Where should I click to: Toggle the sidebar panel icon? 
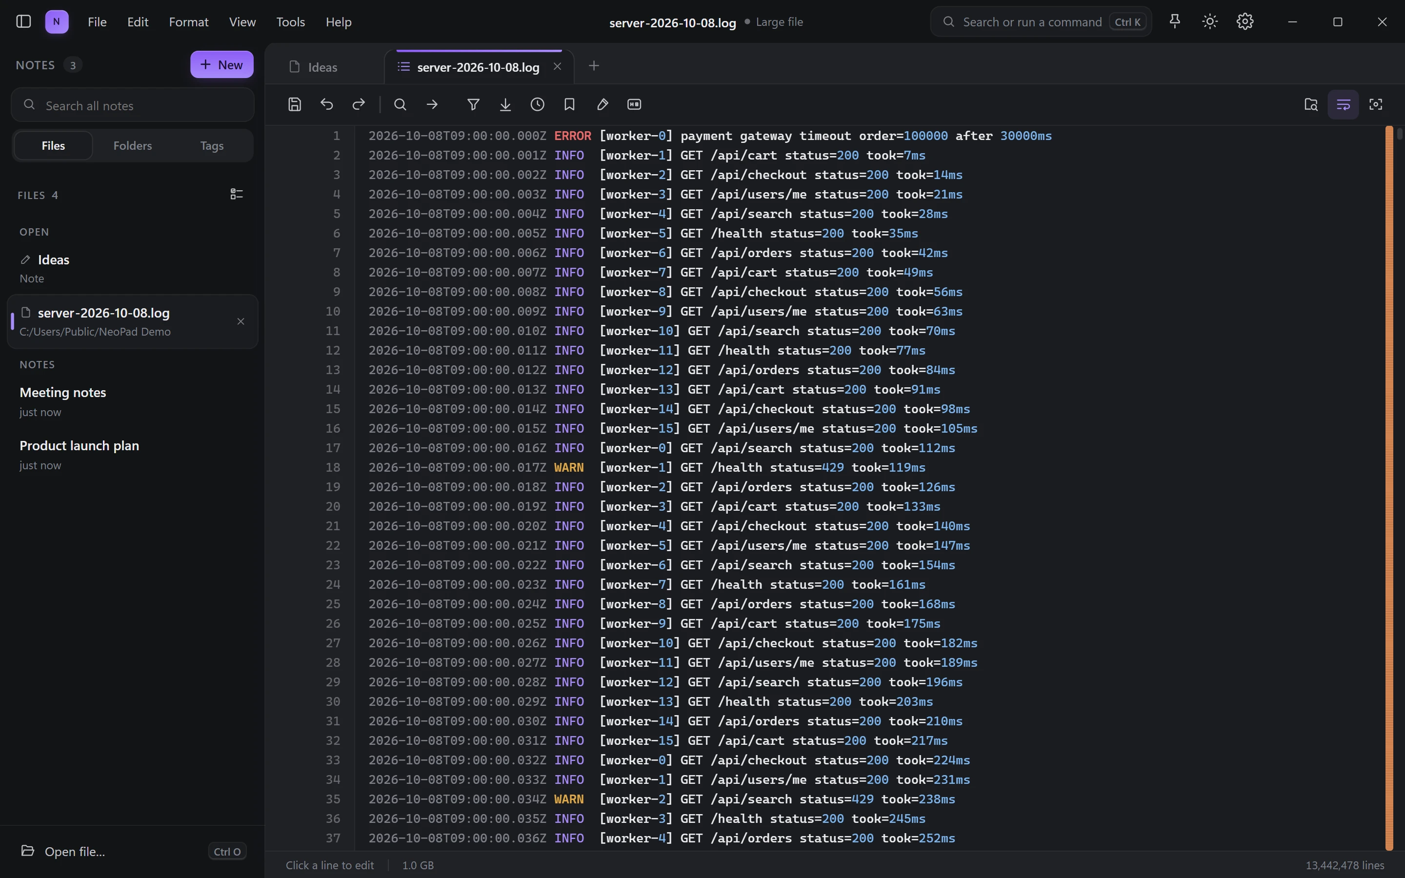pyautogui.click(x=23, y=21)
